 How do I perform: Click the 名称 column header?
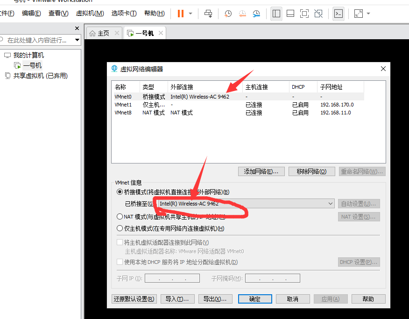point(126,87)
